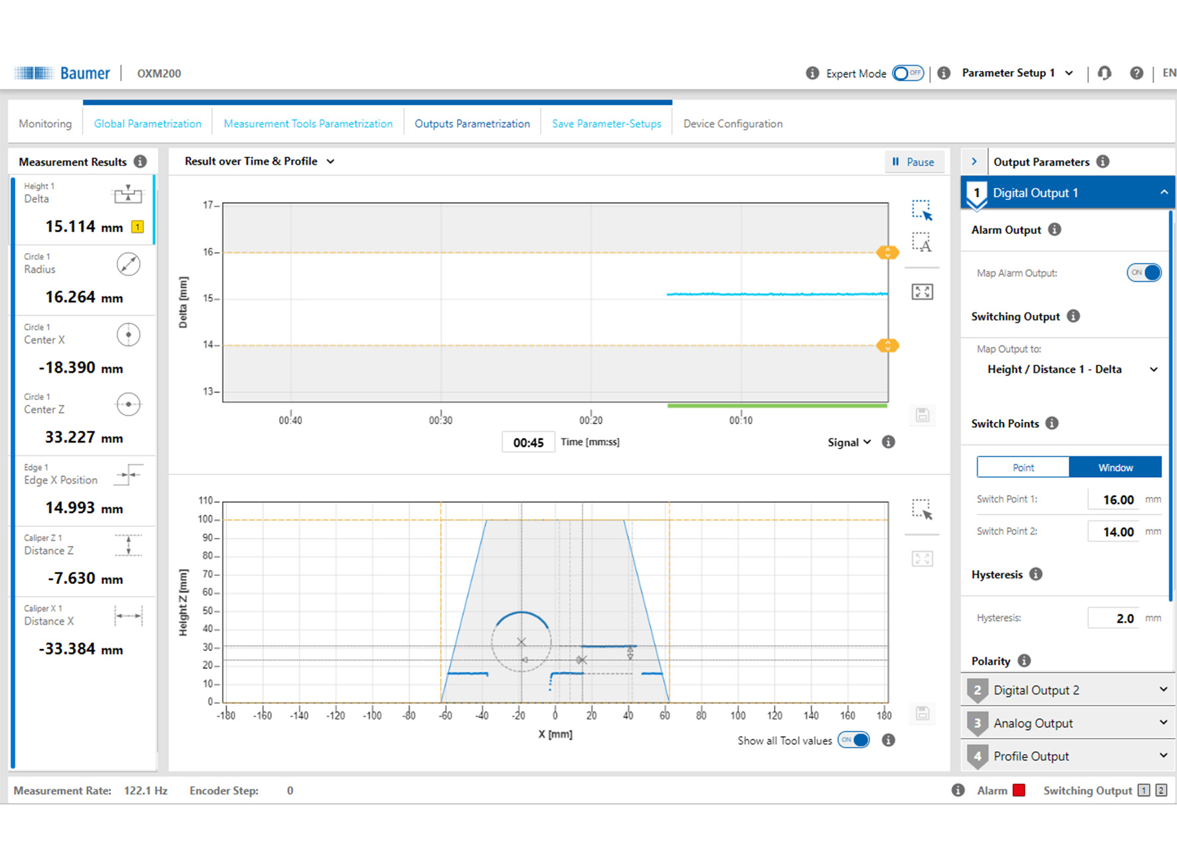Image resolution: width=1177 pixels, height=863 pixels.
Task: Click the Circle 1 Center Z icon
Action: tap(128, 405)
